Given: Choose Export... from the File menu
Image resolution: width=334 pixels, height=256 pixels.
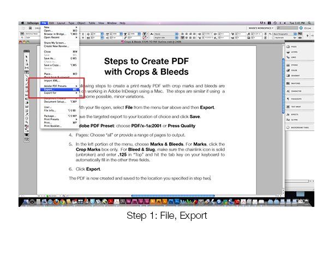Looking at the screenshot, I should click(60, 90).
